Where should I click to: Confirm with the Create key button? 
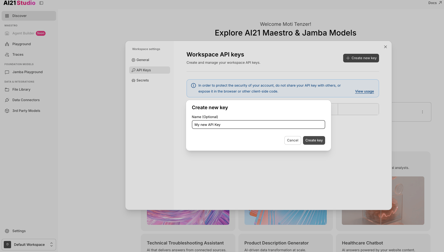pyautogui.click(x=314, y=140)
